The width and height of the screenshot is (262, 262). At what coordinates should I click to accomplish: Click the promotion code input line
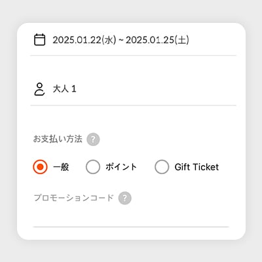[x=131, y=218]
